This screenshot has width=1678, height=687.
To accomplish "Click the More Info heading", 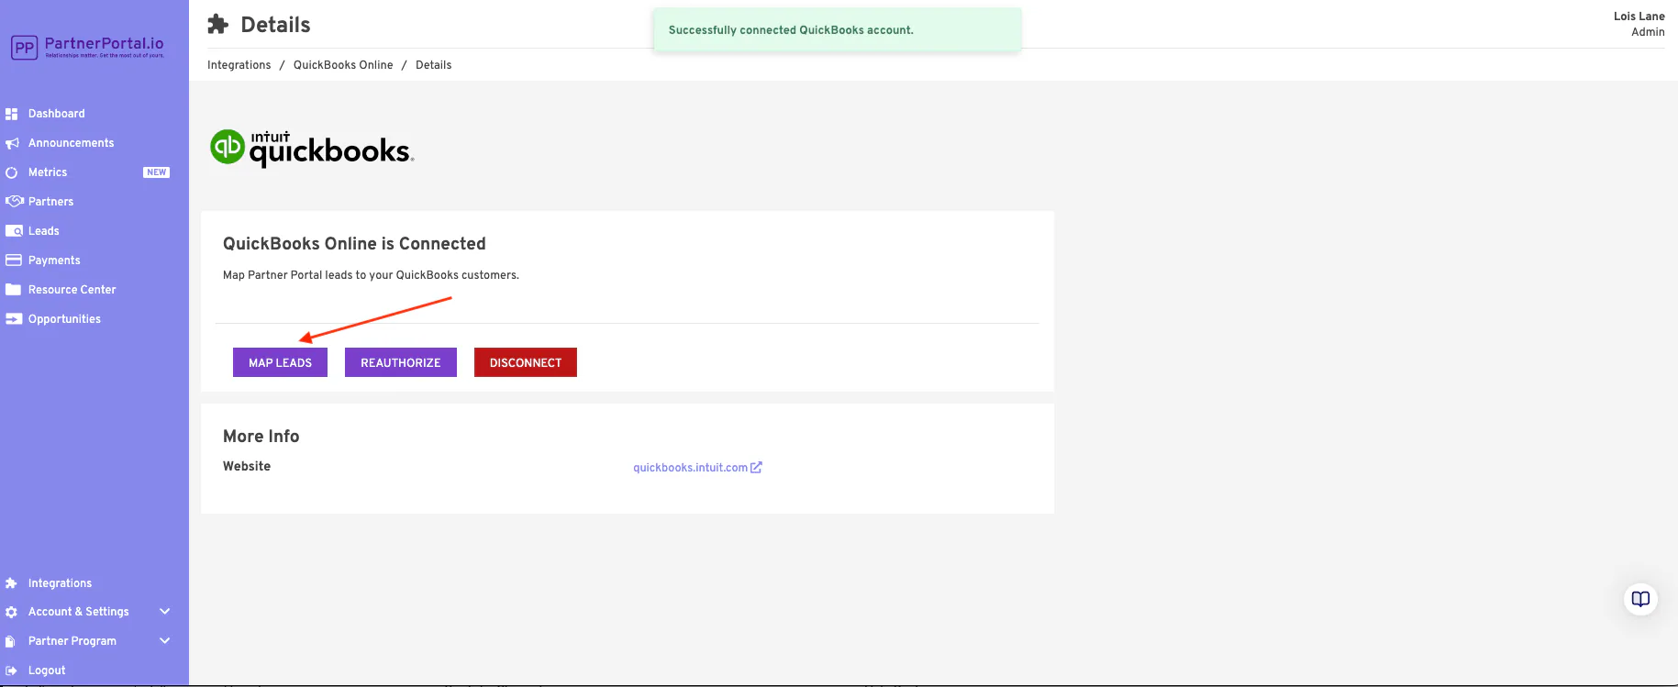I will pyautogui.click(x=261, y=437).
